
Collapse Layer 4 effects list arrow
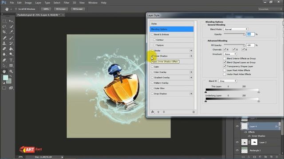(280, 126)
